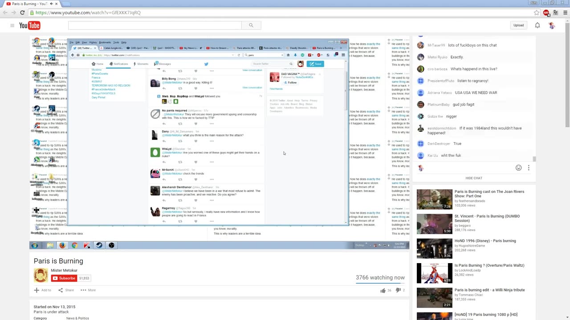Viewport: 570px width, 320px height.
Task: Open Is Paris Burning Overture video title
Action: click(489, 265)
